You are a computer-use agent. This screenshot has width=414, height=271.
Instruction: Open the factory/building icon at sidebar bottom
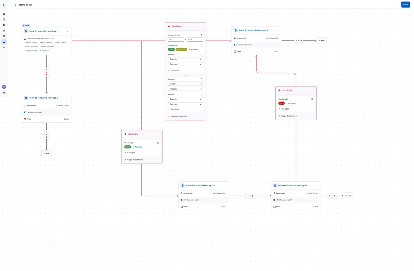coord(4,92)
